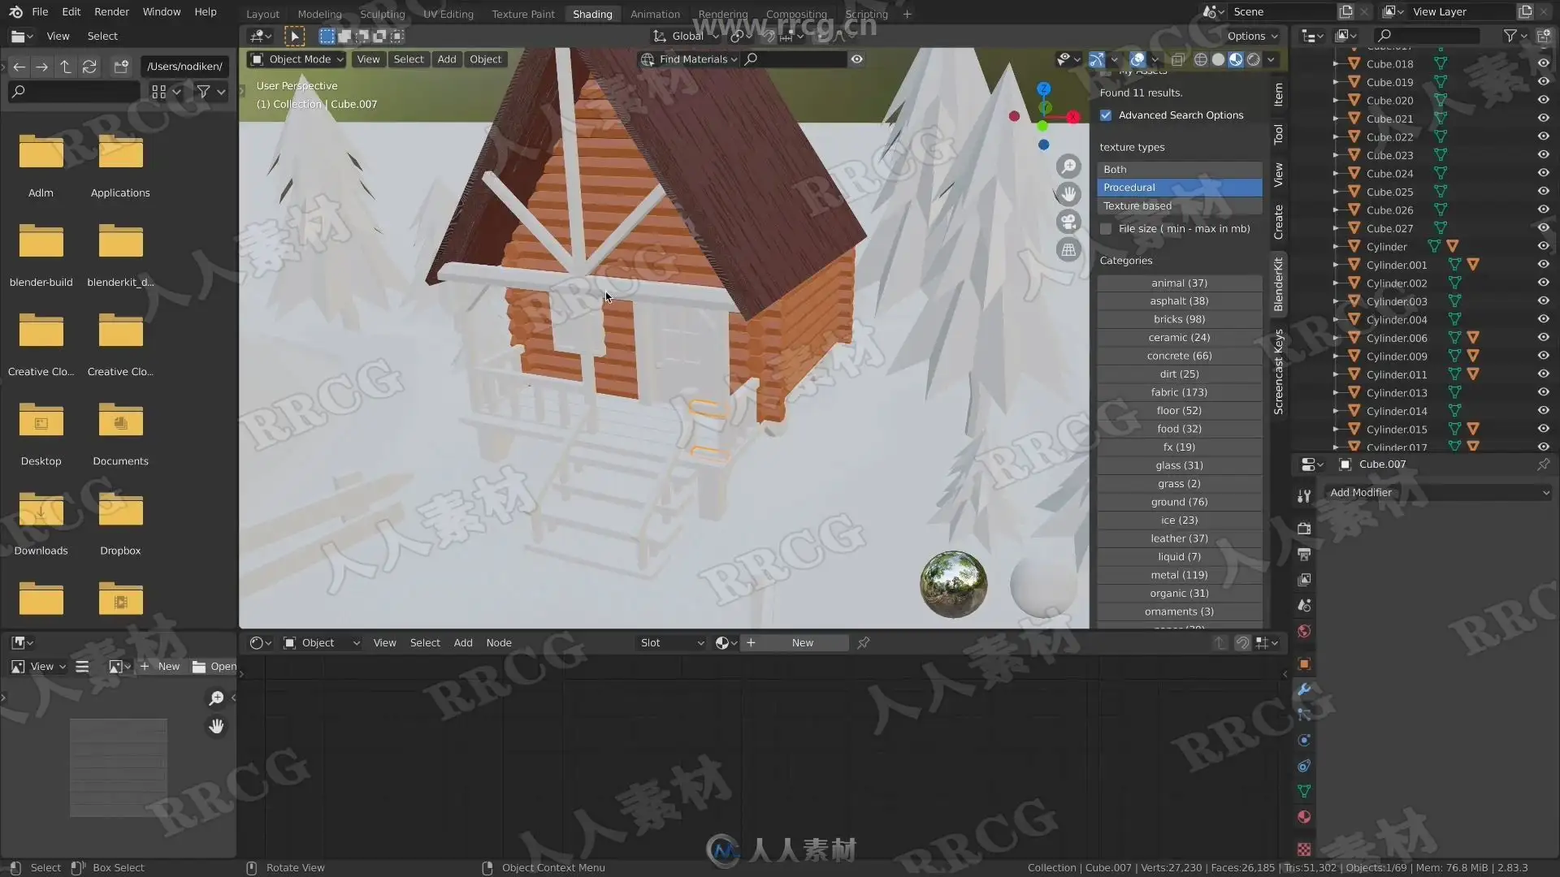This screenshot has height=877, width=1560.
Task: Open the Material properties tab icon
Action: pyautogui.click(x=1304, y=817)
